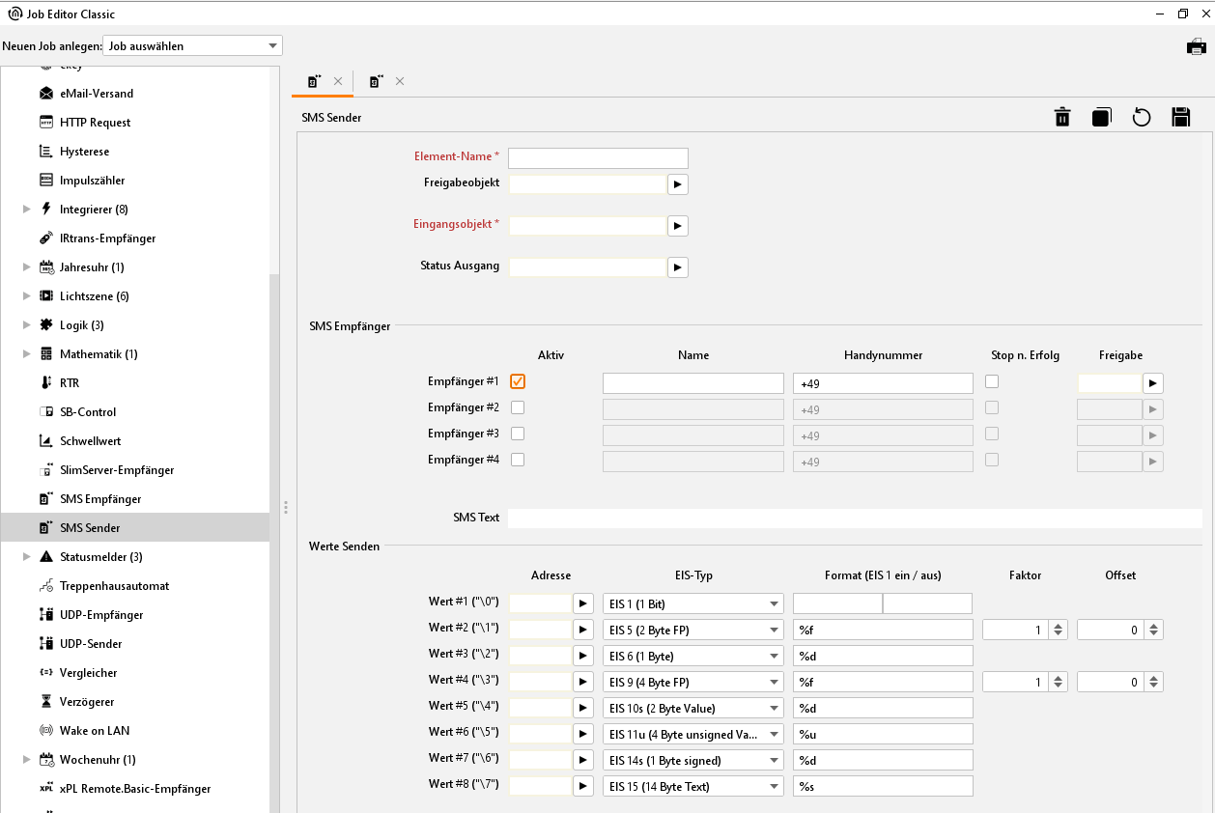This screenshot has height=813, width=1215.
Task: Close the first job tab
Action: pos(338,82)
